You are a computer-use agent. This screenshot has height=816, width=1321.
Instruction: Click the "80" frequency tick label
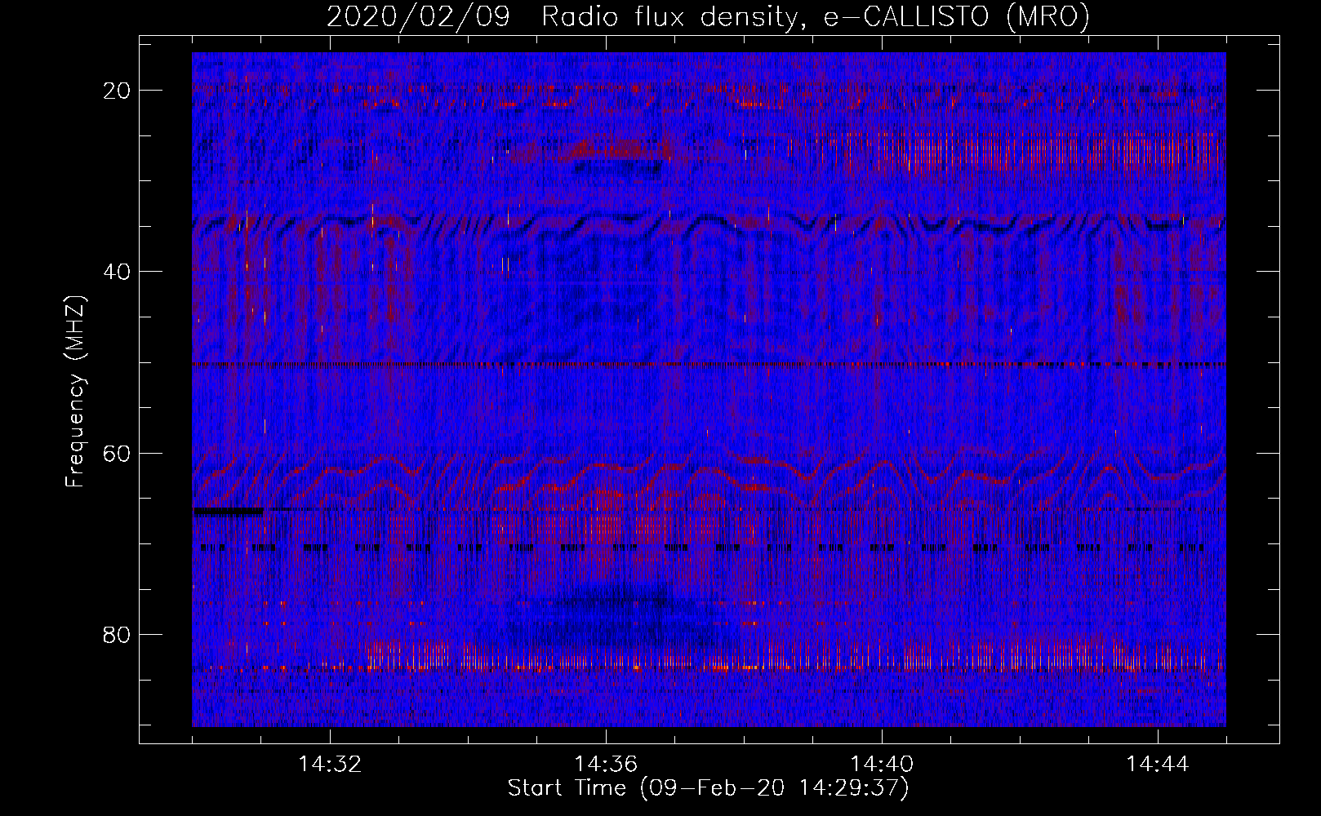(118, 635)
